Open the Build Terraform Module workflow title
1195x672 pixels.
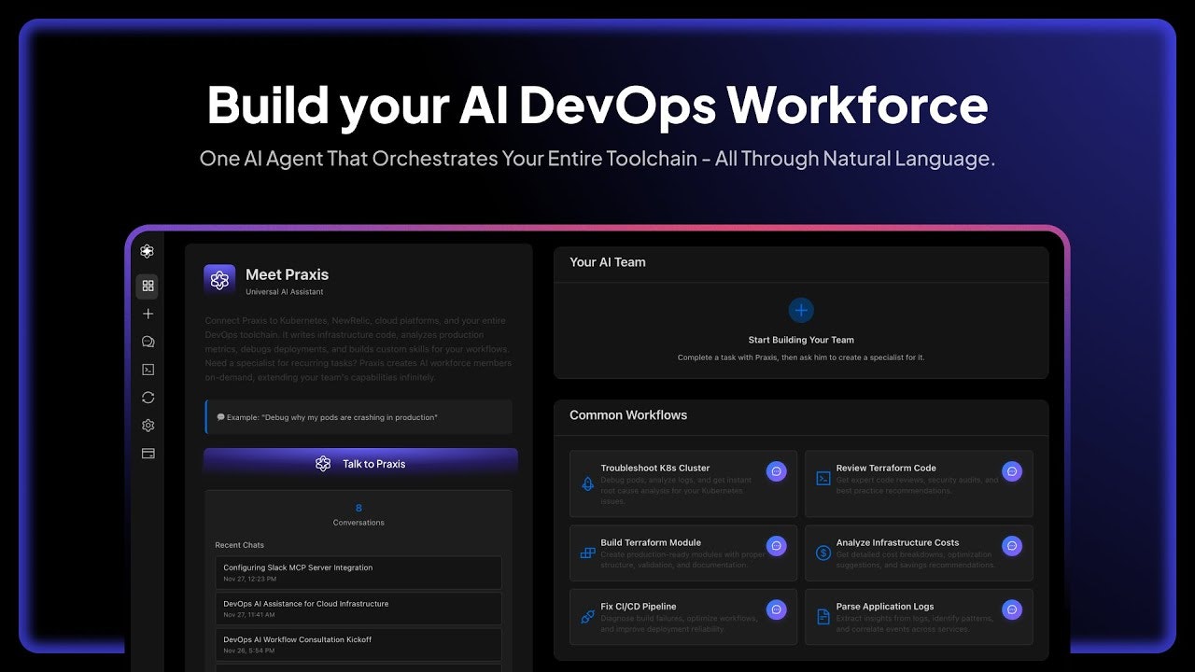coord(651,542)
